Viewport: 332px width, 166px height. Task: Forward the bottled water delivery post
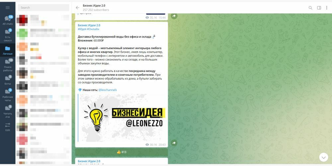[x=174, y=143]
